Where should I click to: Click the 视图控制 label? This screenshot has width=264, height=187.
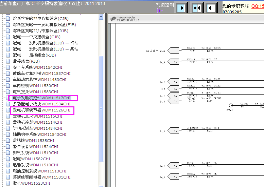165,5
